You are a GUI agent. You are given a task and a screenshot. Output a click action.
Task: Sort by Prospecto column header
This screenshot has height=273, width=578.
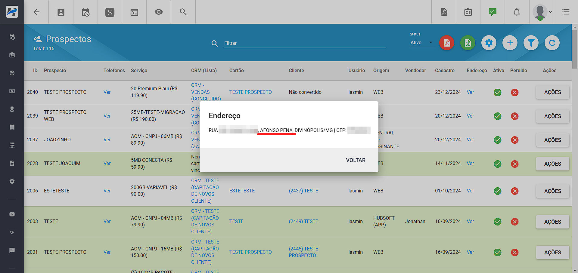click(55, 70)
